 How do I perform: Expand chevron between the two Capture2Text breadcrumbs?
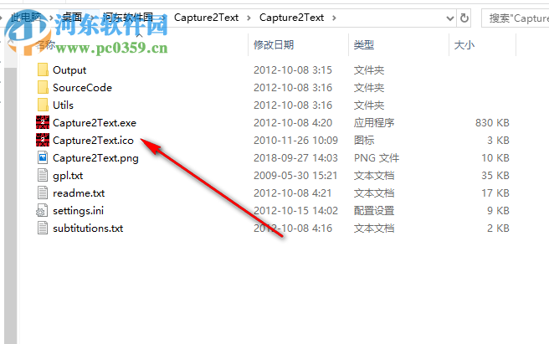[x=249, y=18]
